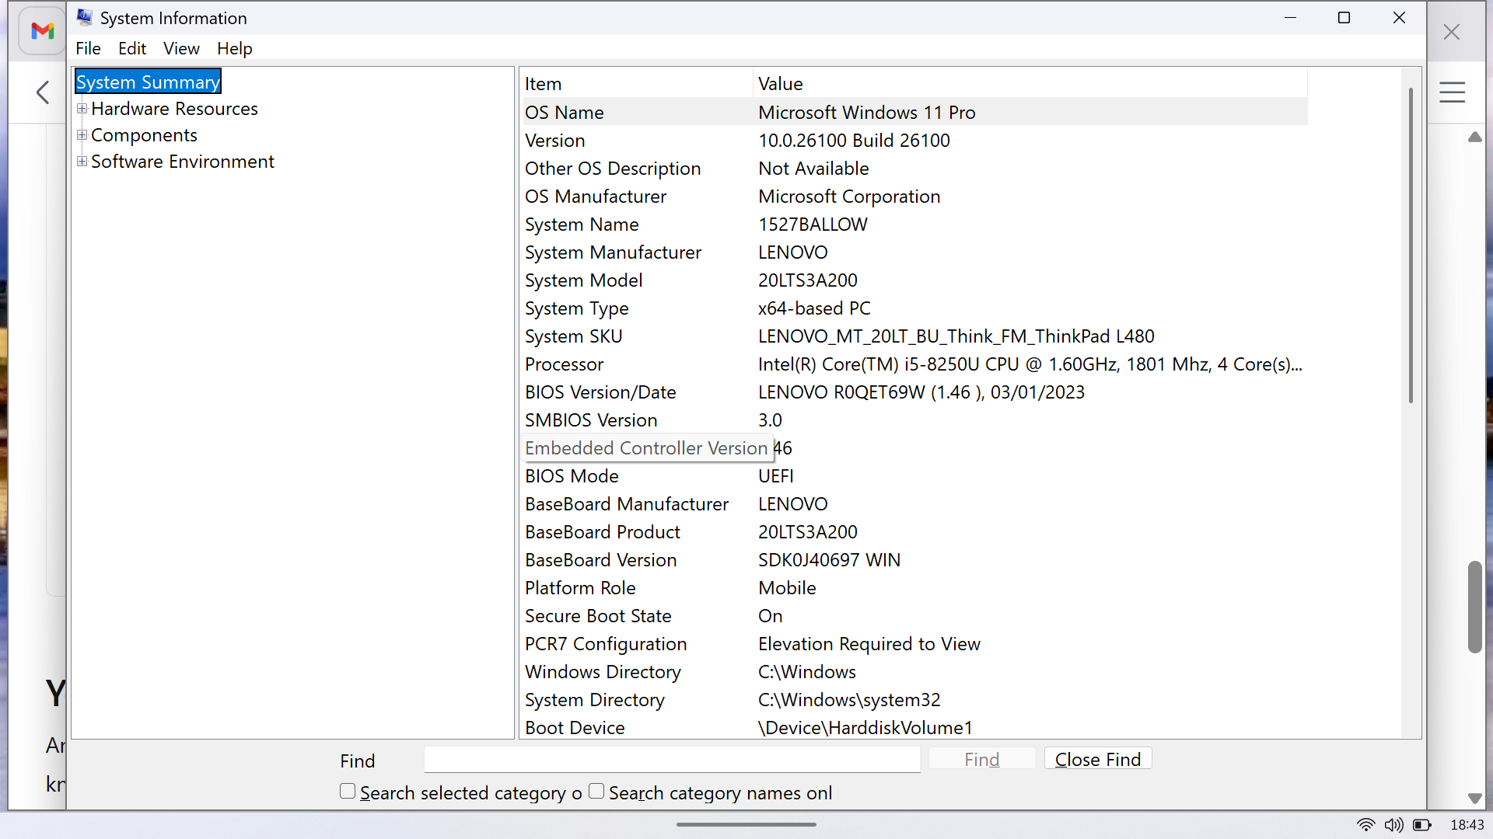This screenshot has height=839, width=1493.
Task: Open the hamburger menu icon
Action: tap(1452, 92)
